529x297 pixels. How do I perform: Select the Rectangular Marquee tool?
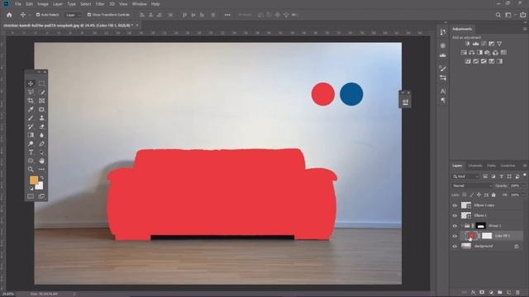click(x=42, y=83)
